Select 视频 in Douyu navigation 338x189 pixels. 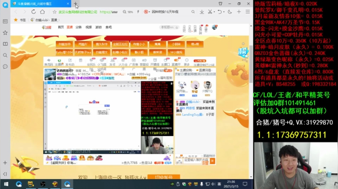tap(89, 27)
